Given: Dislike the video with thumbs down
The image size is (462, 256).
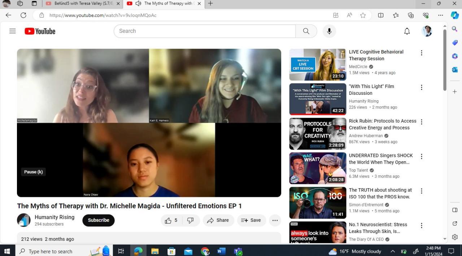Looking at the screenshot, I should click(191, 220).
